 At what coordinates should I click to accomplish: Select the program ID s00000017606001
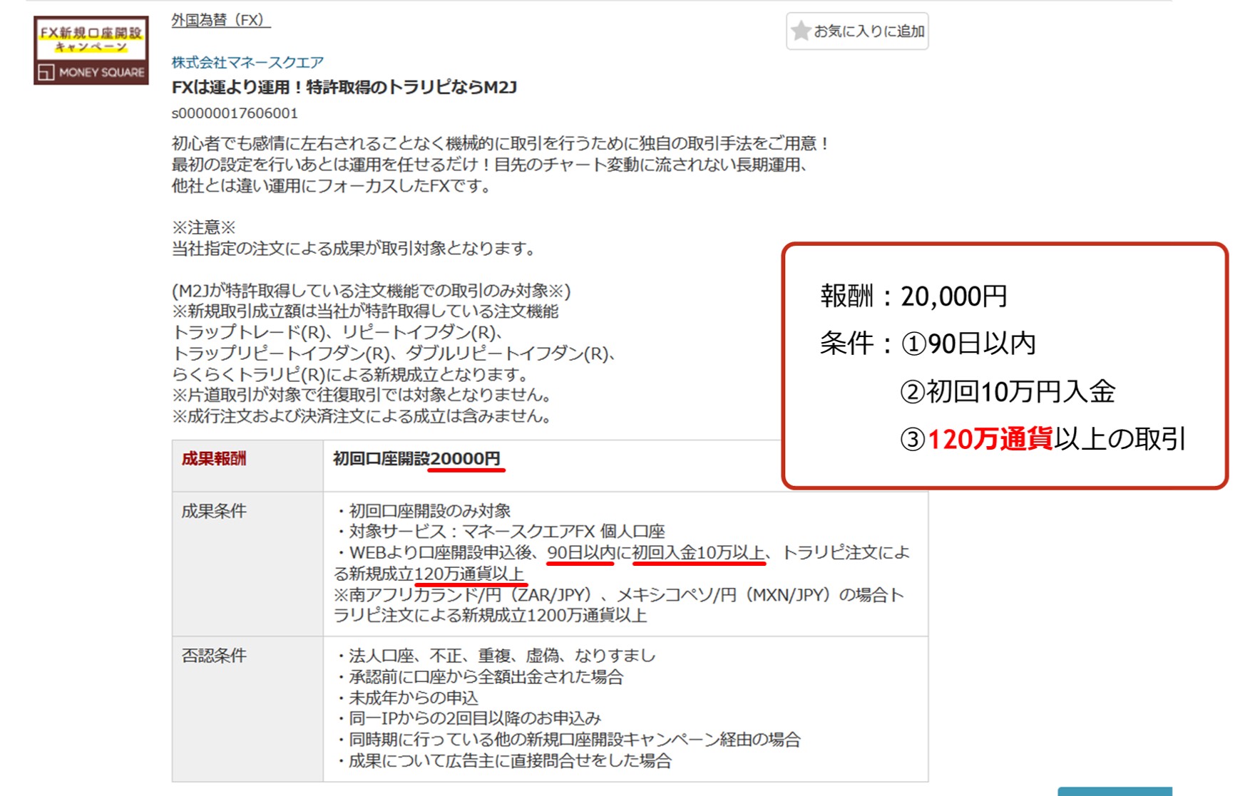(235, 113)
